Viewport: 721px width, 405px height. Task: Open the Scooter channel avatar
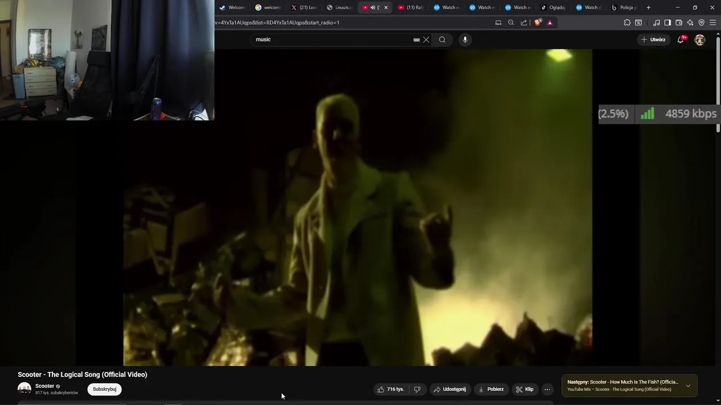click(x=24, y=389)
